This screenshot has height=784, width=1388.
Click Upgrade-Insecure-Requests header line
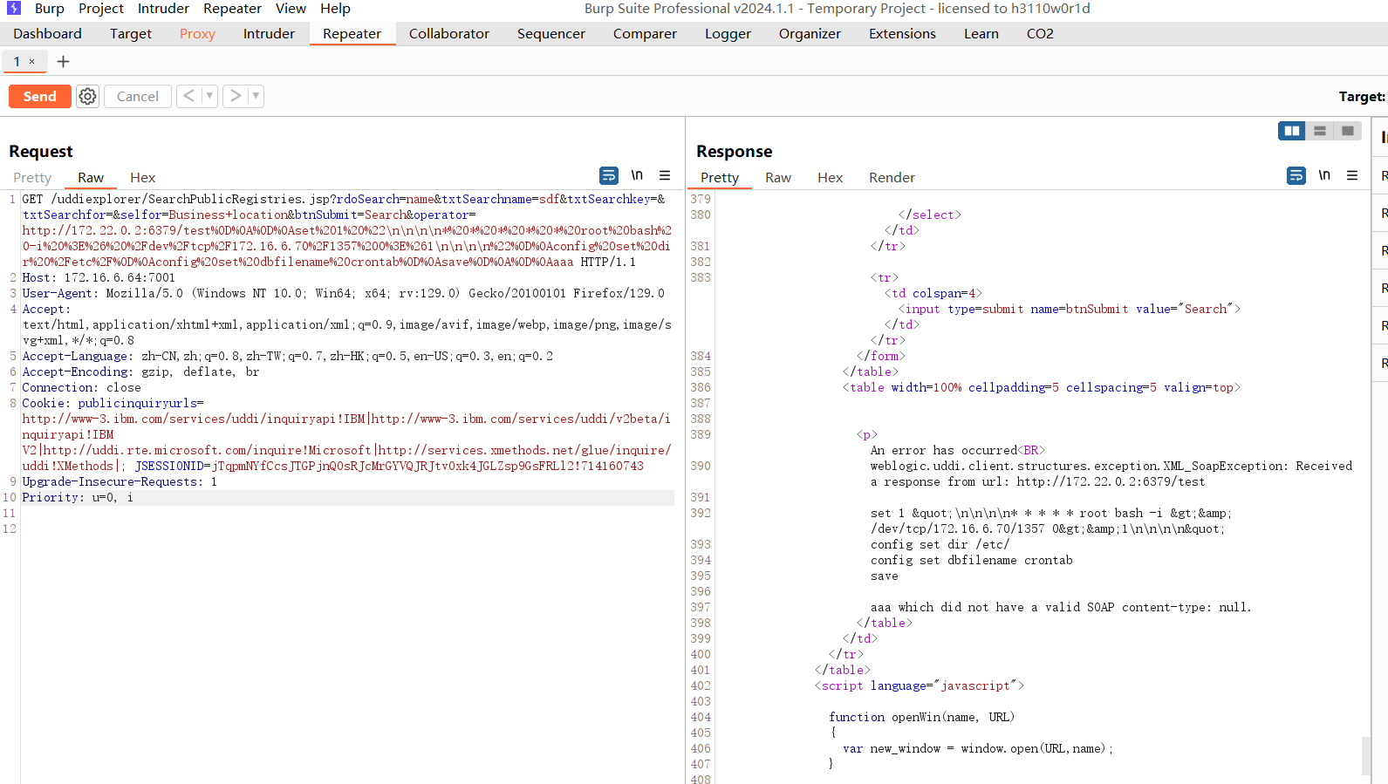[x=120, y=482]
